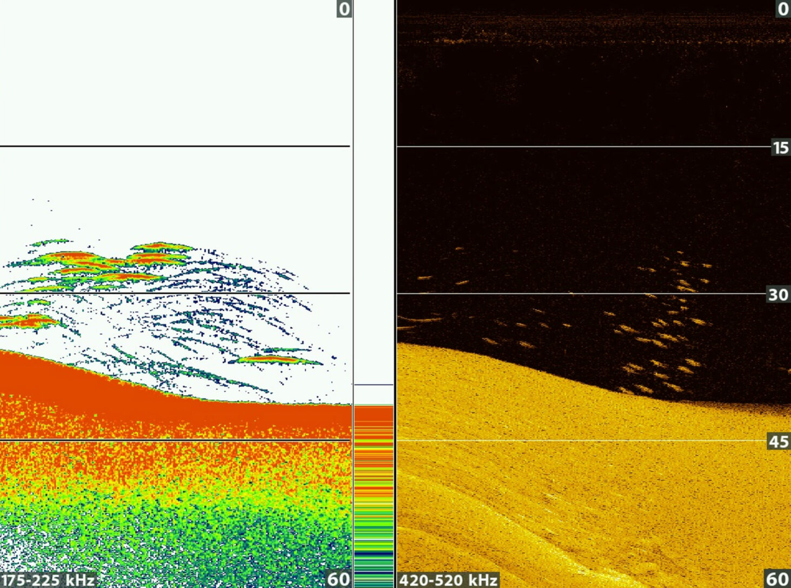Click the 420-520 kHz frequency label

coord(448,580)
